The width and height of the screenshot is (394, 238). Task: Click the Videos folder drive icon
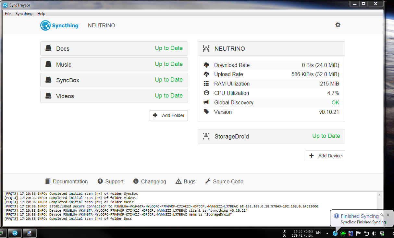48,96
